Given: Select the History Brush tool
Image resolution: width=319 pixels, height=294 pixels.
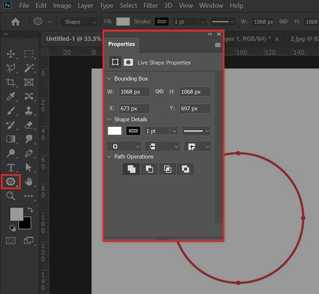Looking at the screenshot, I should [x=10, y=125].
